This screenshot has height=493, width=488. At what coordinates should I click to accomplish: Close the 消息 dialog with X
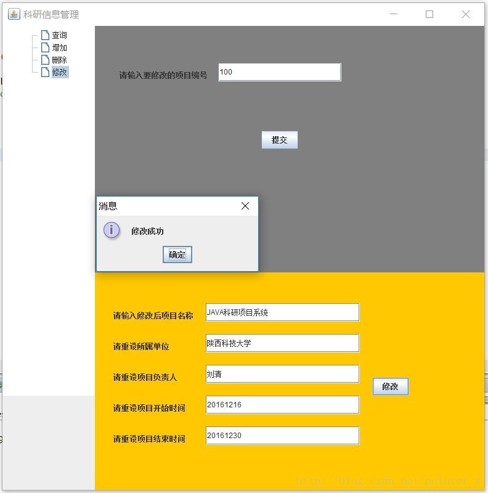pos(245,206)
